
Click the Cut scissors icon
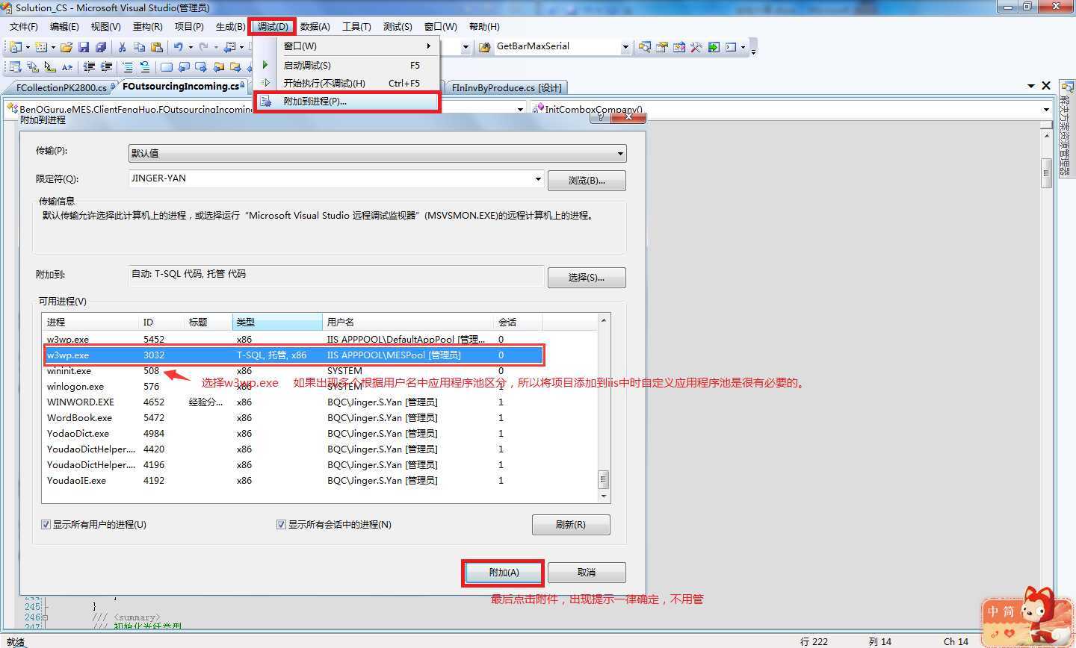(122, 47)
